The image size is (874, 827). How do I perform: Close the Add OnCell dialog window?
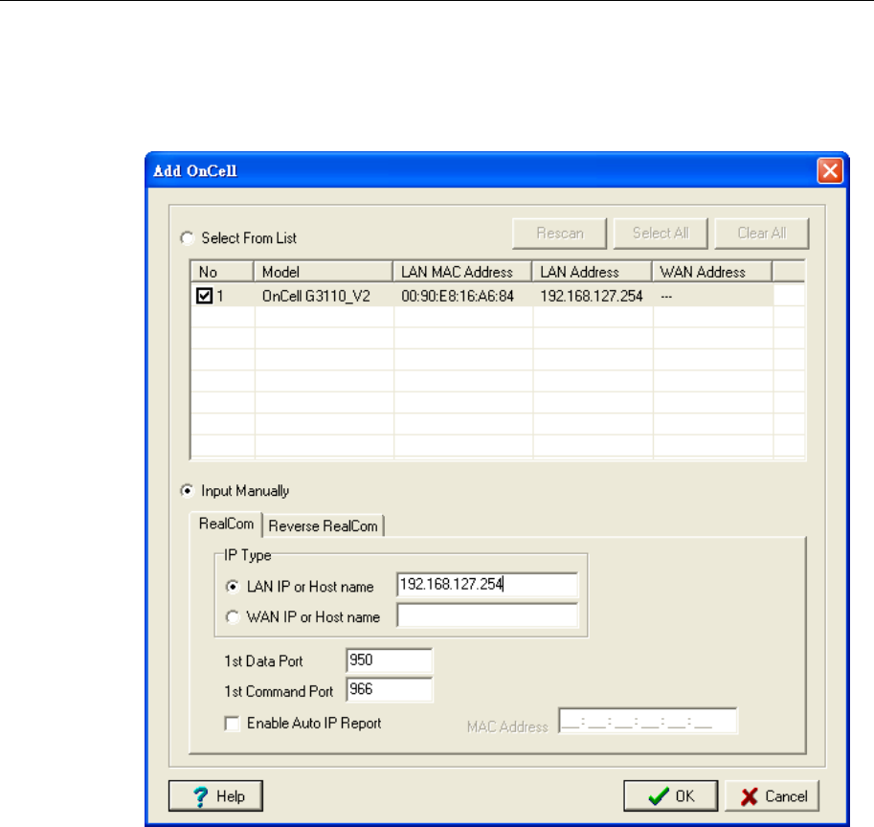[x=829, y=171]
